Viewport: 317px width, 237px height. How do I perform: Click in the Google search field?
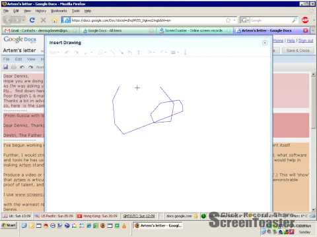[271, 20]
